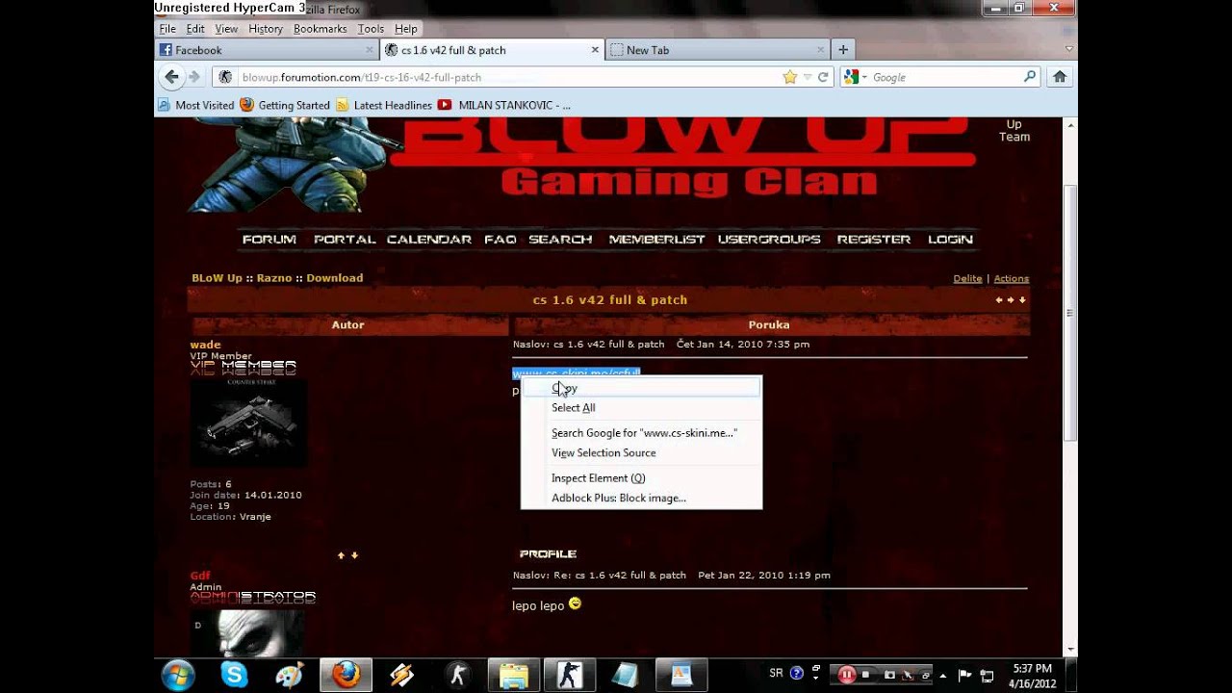Close the cs 1.6 v42 full & patch tab
The width and height of the screenshot is (1232, 693).
point(595,50)
